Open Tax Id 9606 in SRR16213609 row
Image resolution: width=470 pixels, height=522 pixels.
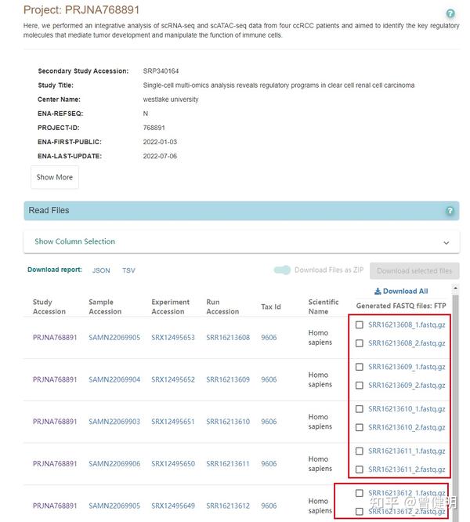tap(269, 379)
